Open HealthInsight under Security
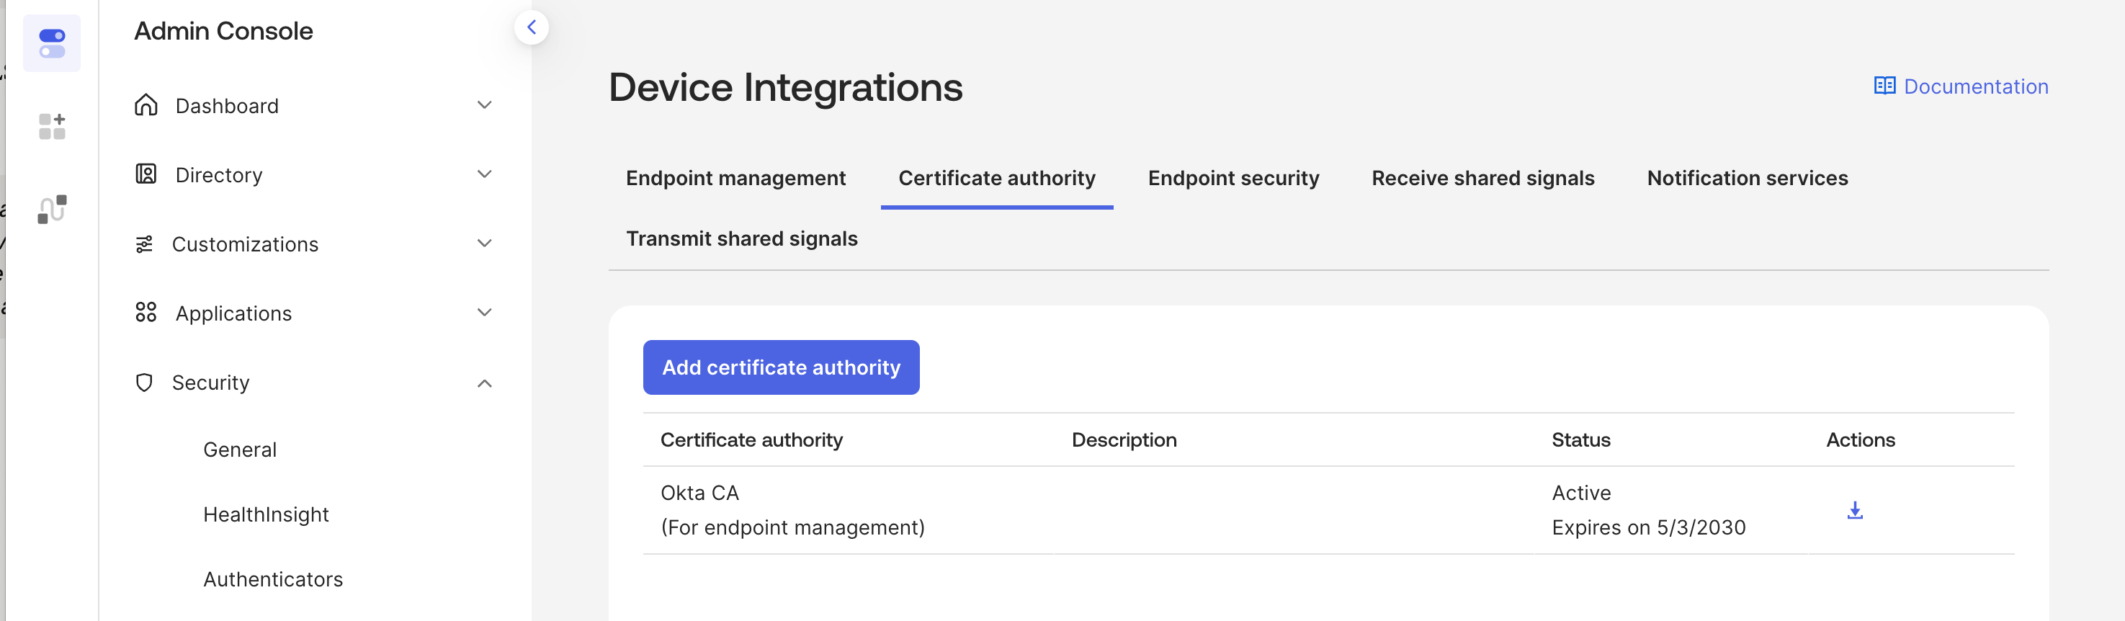This screenshot has height=621, width=2125. click(266, 514)
